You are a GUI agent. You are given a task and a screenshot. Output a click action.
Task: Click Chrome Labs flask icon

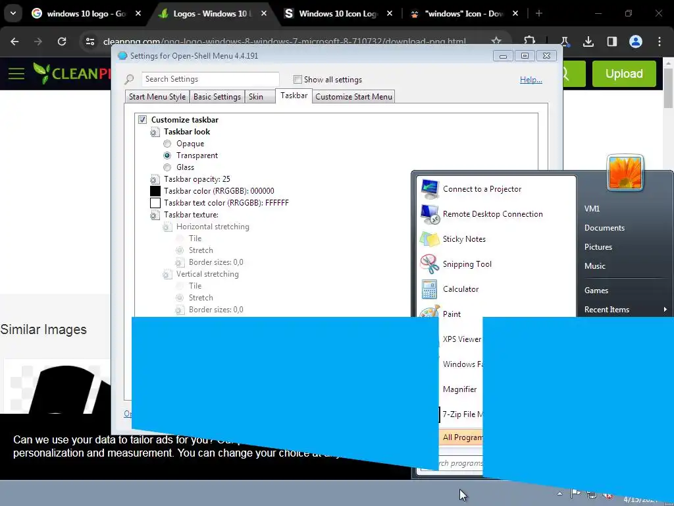tap(564, 42)
